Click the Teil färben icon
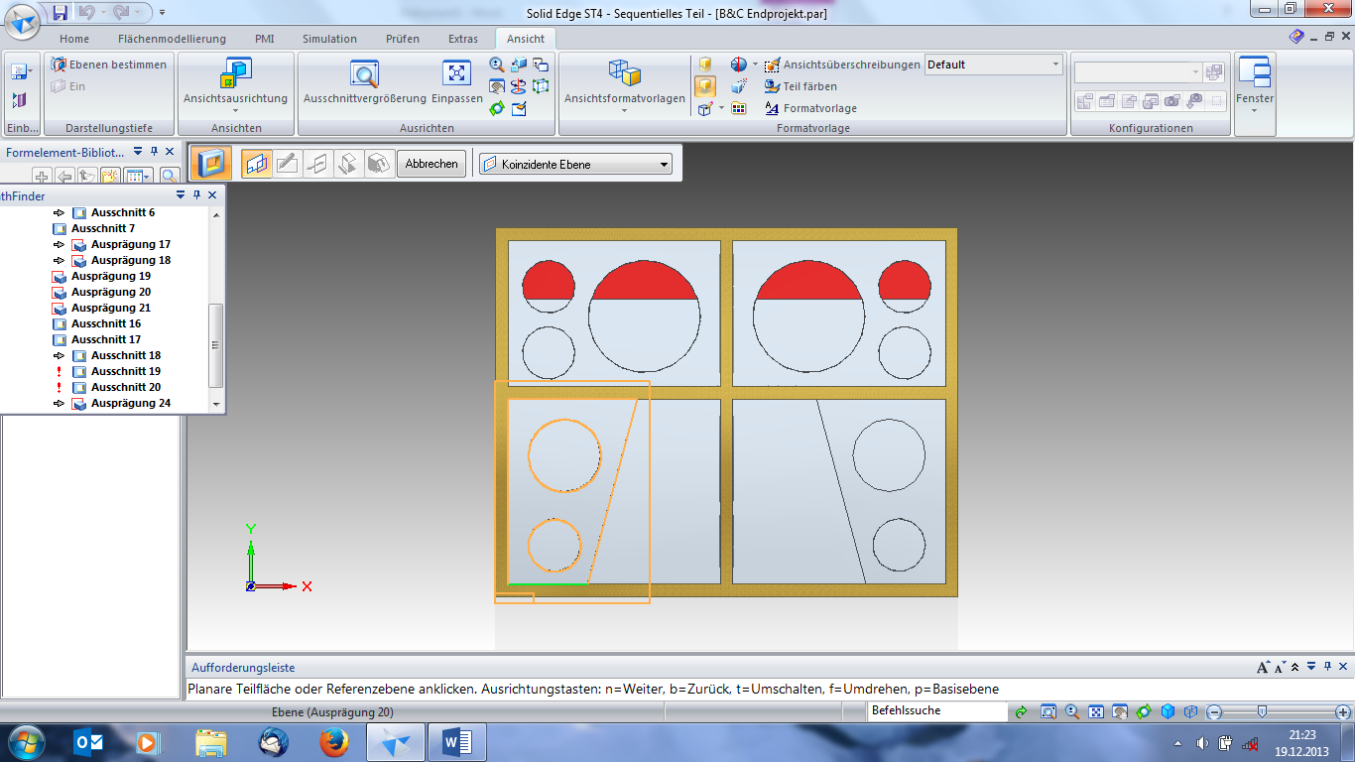This screenshot has width=1355, height=762. point(773,86)
